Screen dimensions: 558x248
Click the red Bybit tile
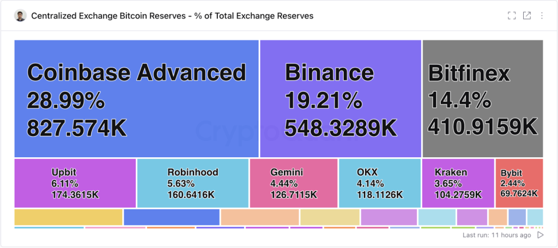point(519,183)
